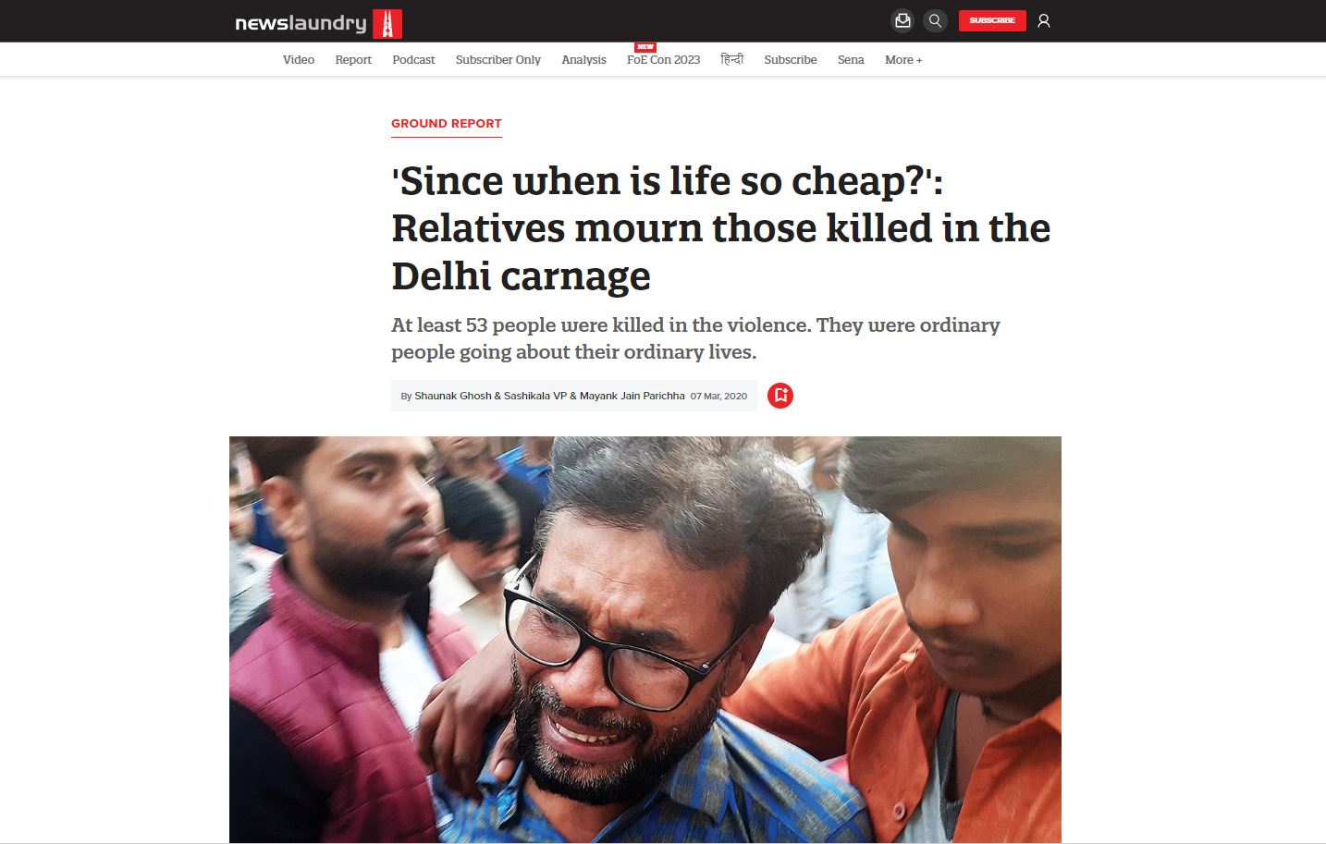Visit the FoE Con 2023 page
The width and height of the screenshot is (1326, 844).
(x=664, y=60)
